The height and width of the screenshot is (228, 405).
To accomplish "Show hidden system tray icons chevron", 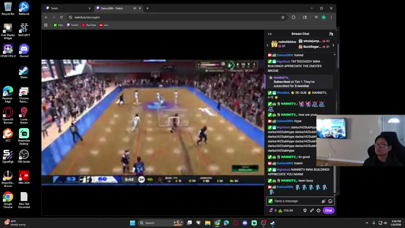I will point(367,223).
